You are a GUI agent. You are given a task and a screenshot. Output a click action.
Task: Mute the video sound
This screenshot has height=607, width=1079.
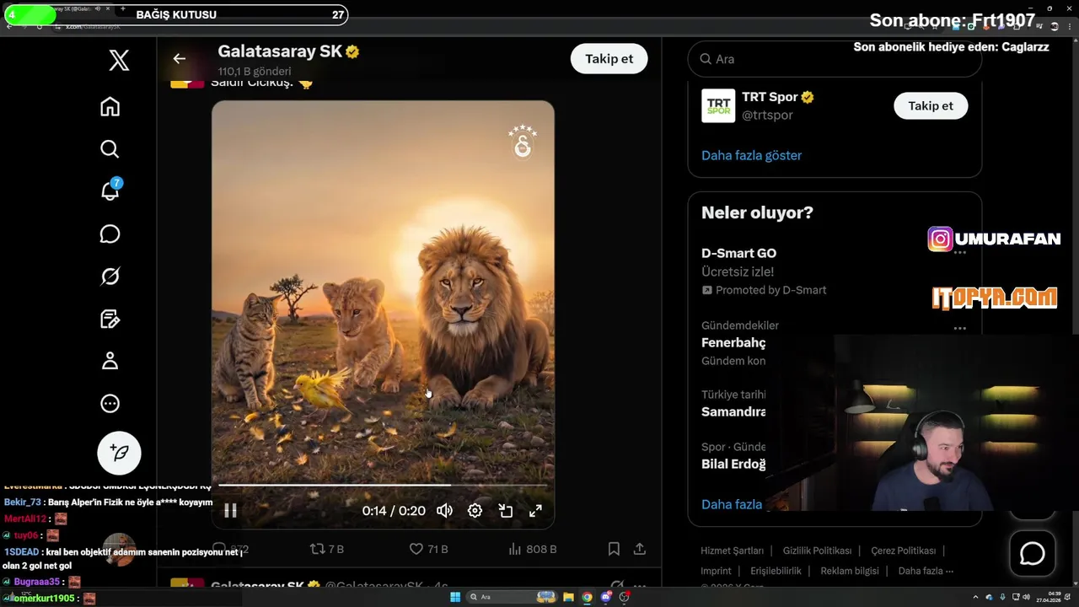click(x=444, y=510)
